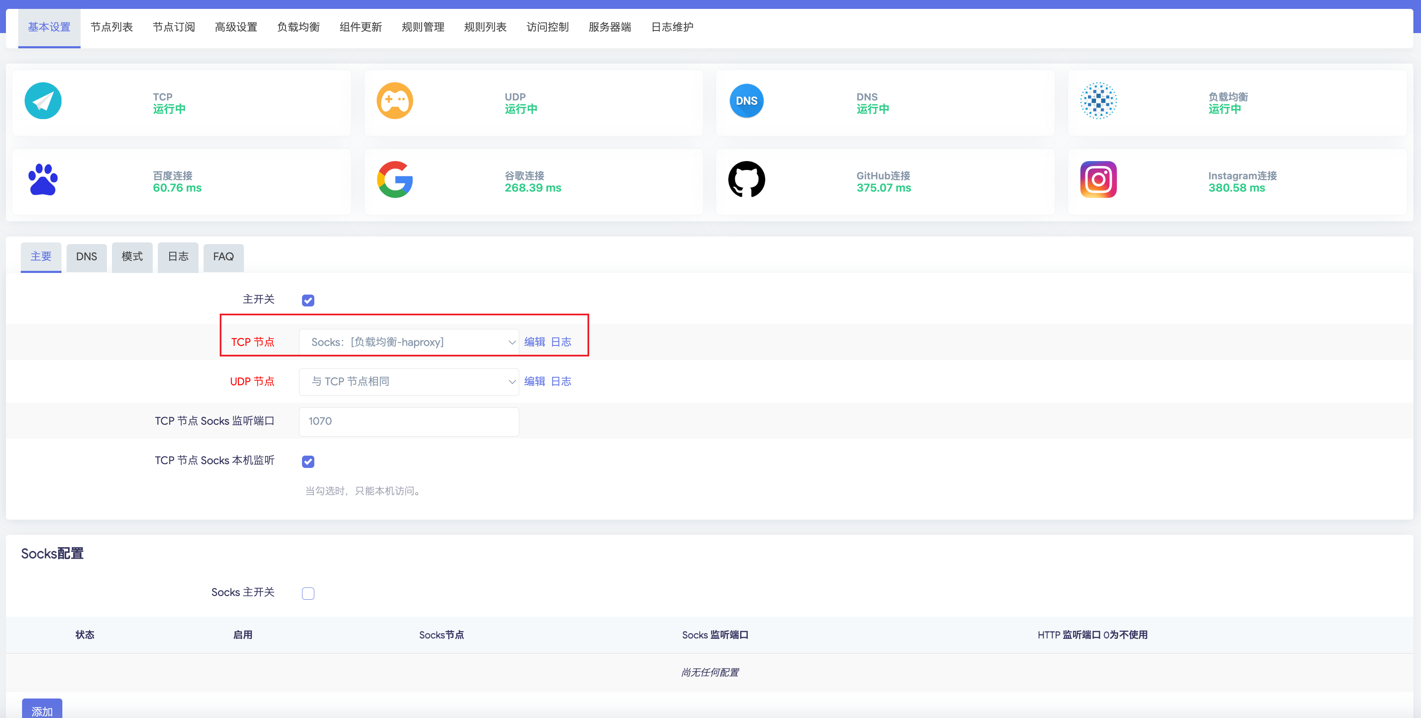The image size is (1421, 718).
Task: Select the DNS settings sub-tab
Action: pyautogui.click(x=86, y=257)
